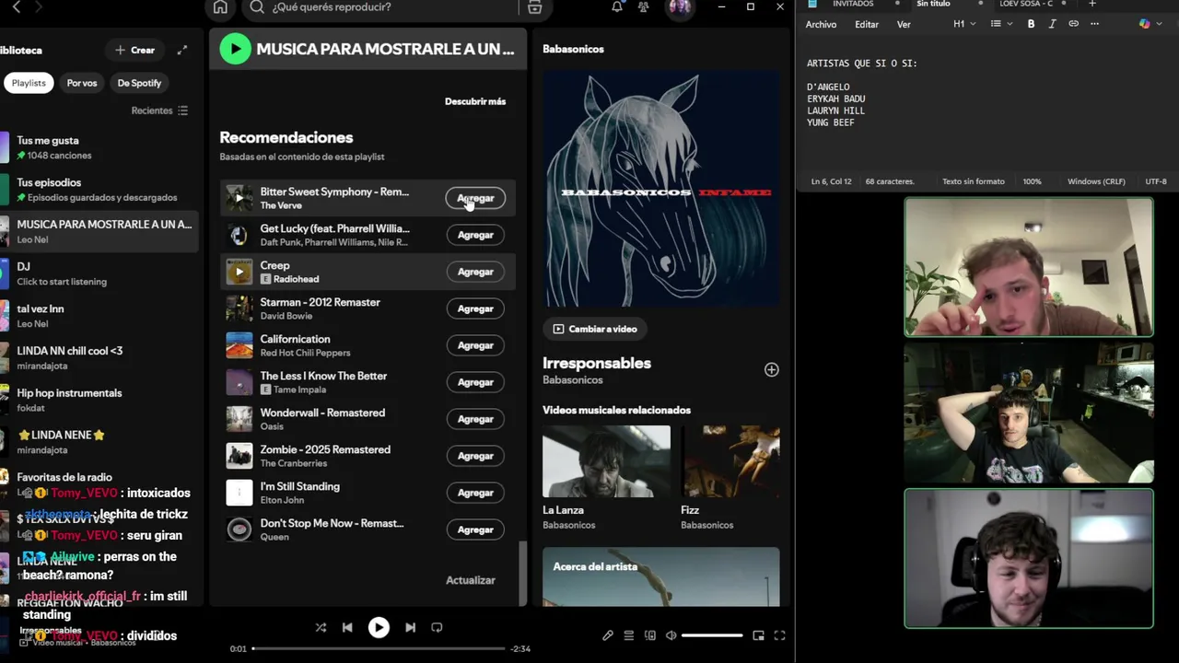Open the H1 heading dropdown in Notepad
1179x663 pixels.
point(964,24)
